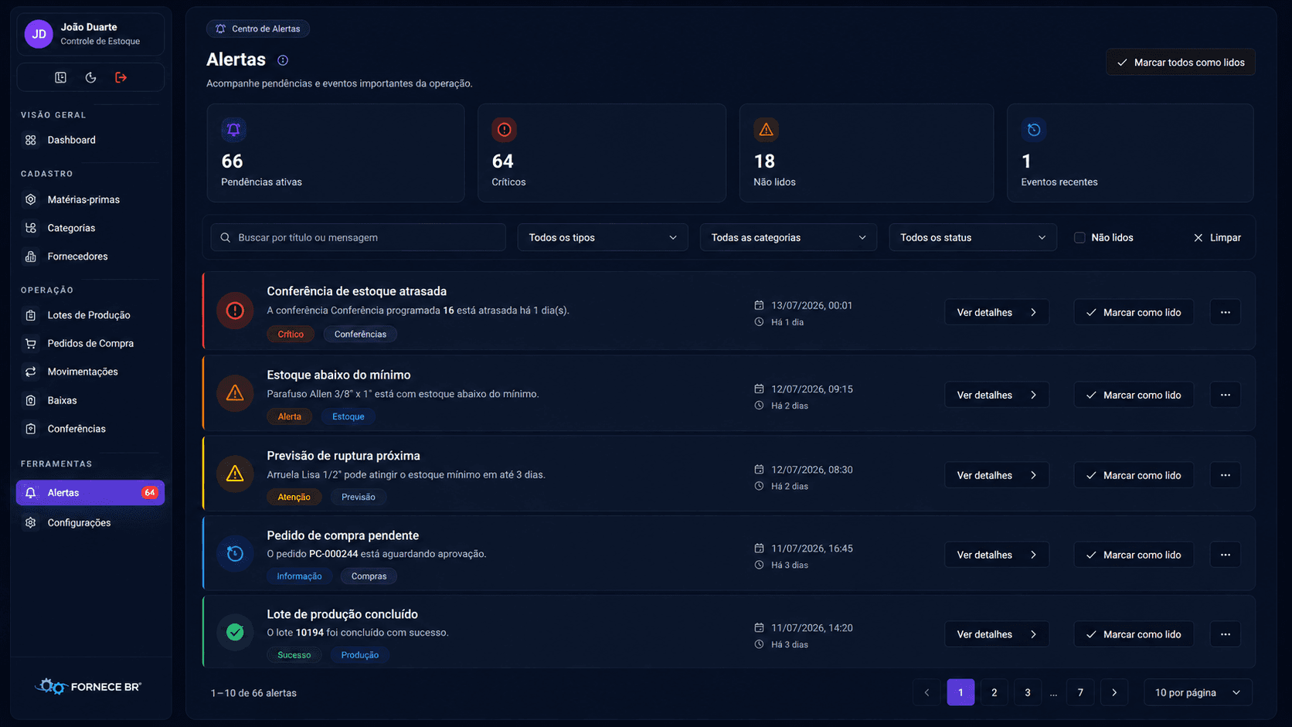Open Dashboard in the sidebar
This screenshot has width=1292, height=727.
click(90, 140)
